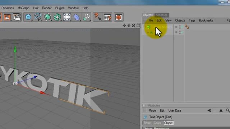Add a Cube primitive object

coord(28,17)
